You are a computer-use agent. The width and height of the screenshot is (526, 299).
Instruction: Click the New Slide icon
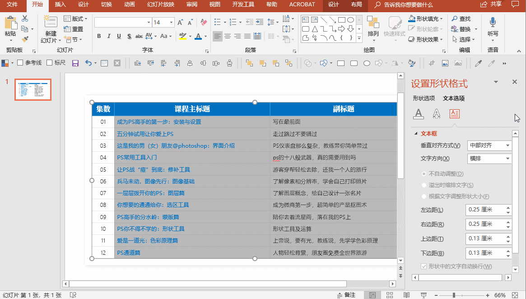(x=51, y=22)
